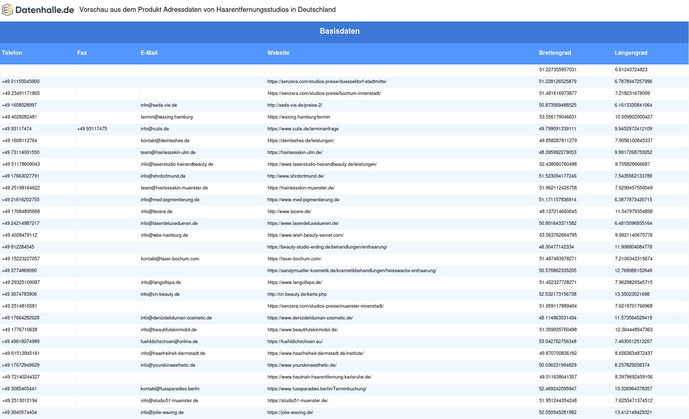This screenshot has width=689, height=419.
Task: Open beauty-studio-erding.de enthaarung link
Action: coord(327,247)
